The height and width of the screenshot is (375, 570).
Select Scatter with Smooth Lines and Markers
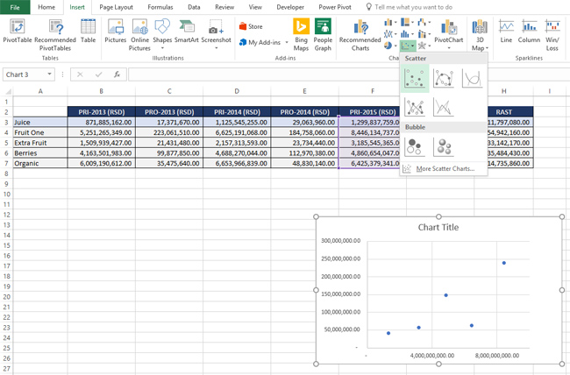point(443,80)
